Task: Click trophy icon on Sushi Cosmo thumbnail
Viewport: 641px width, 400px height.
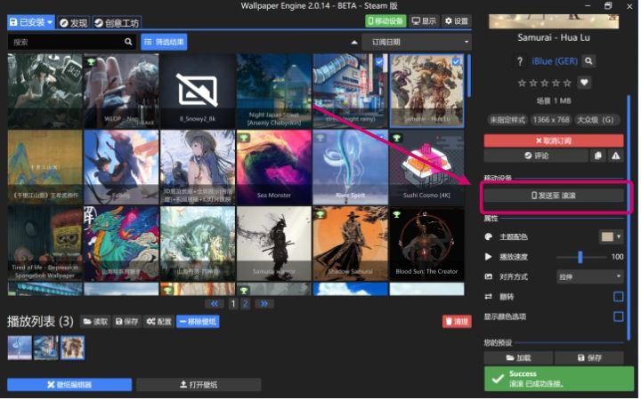Action: click(396, 138)
